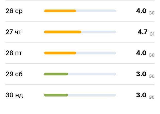Click the orange bar for 27 чт
Screen dimensions: 160x114
click(x=63, y=32)
